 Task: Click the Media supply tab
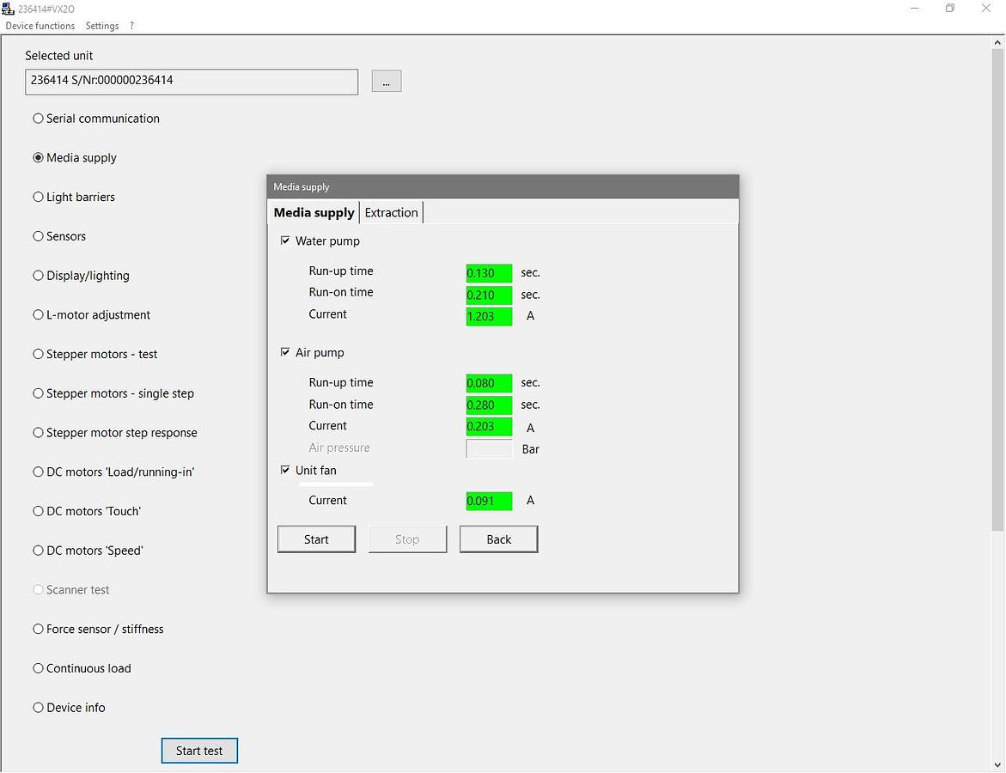pyautogui.click(x=314, y=213)
